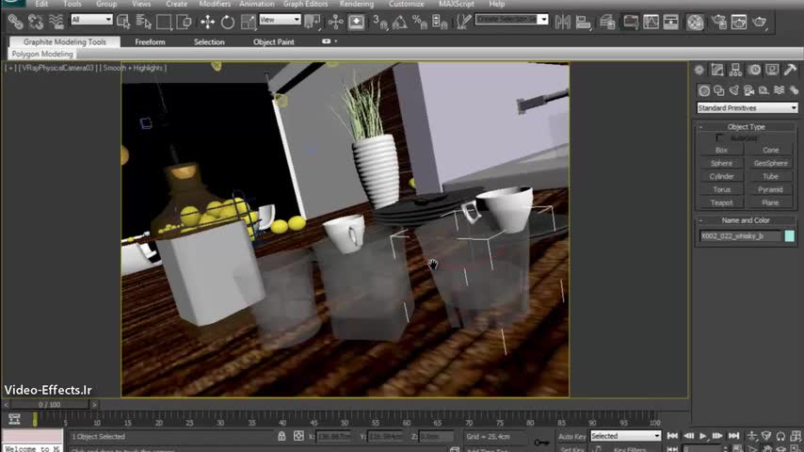Switch to the Selection ribbon tab
Viewport: 804px width, 452px height.
[x=209, y=42]
